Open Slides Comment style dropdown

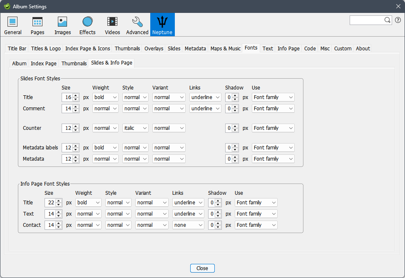click(135, 109)
